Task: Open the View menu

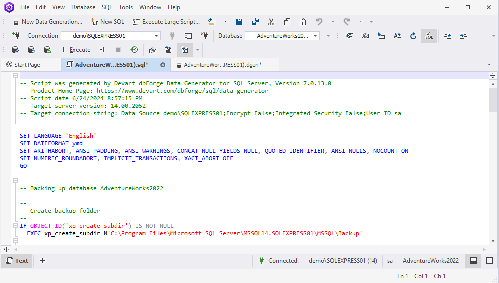Action: pos(58,7)
